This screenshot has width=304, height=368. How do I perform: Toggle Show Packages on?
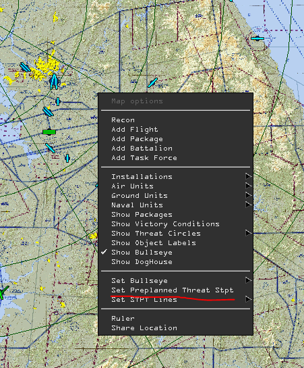pyautogui.click(x=142, y=215)
